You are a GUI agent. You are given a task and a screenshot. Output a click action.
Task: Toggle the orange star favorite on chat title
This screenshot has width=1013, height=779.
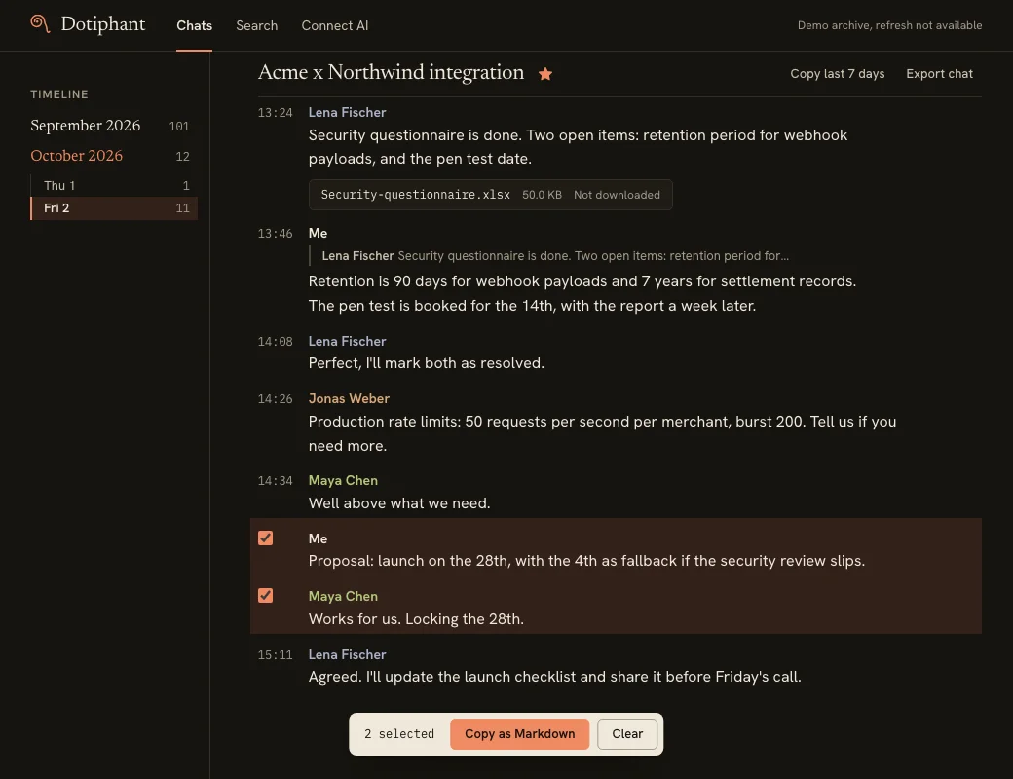[x=545, y=74]
